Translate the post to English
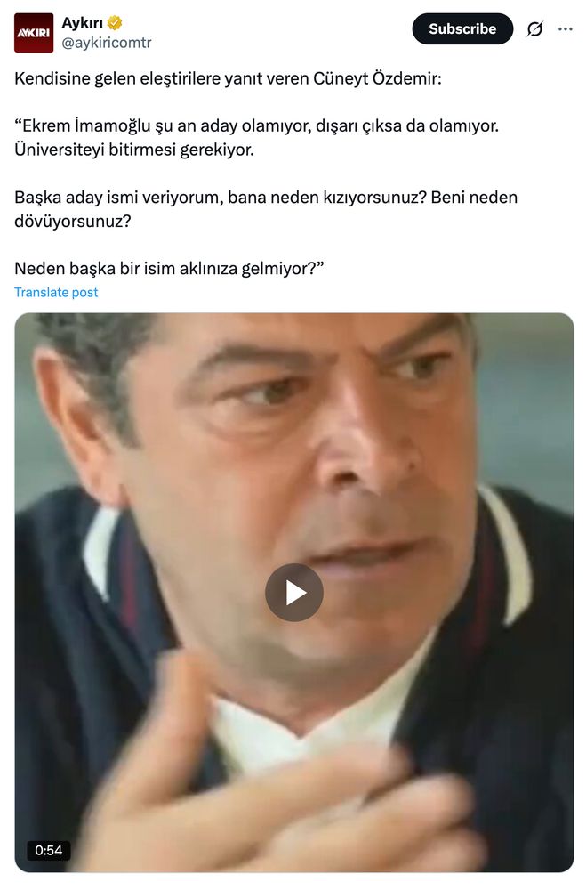Screen dimensions: 586x890 point(56,292)
